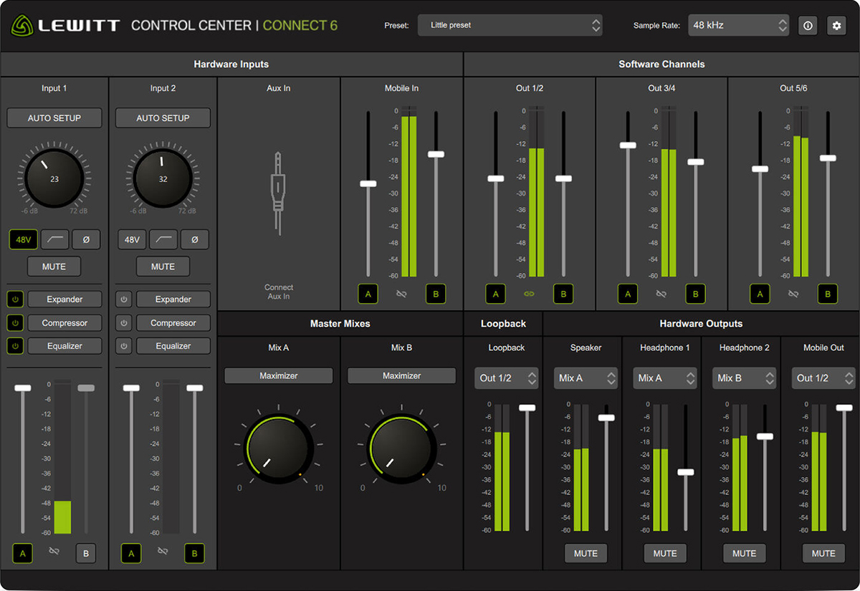Click the Headphone 1 volume fader handle
860x591 pixels.
(x=686, y=472)
